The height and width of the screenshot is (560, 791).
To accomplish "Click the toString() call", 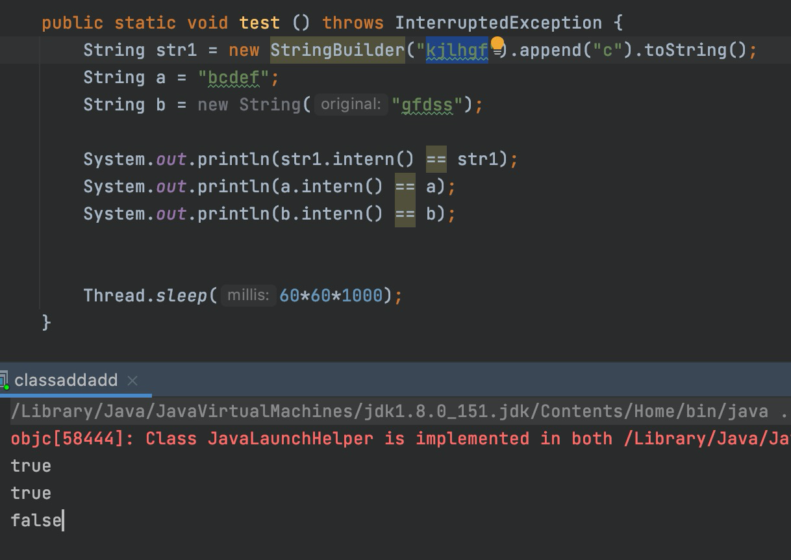I will point(691,50).
